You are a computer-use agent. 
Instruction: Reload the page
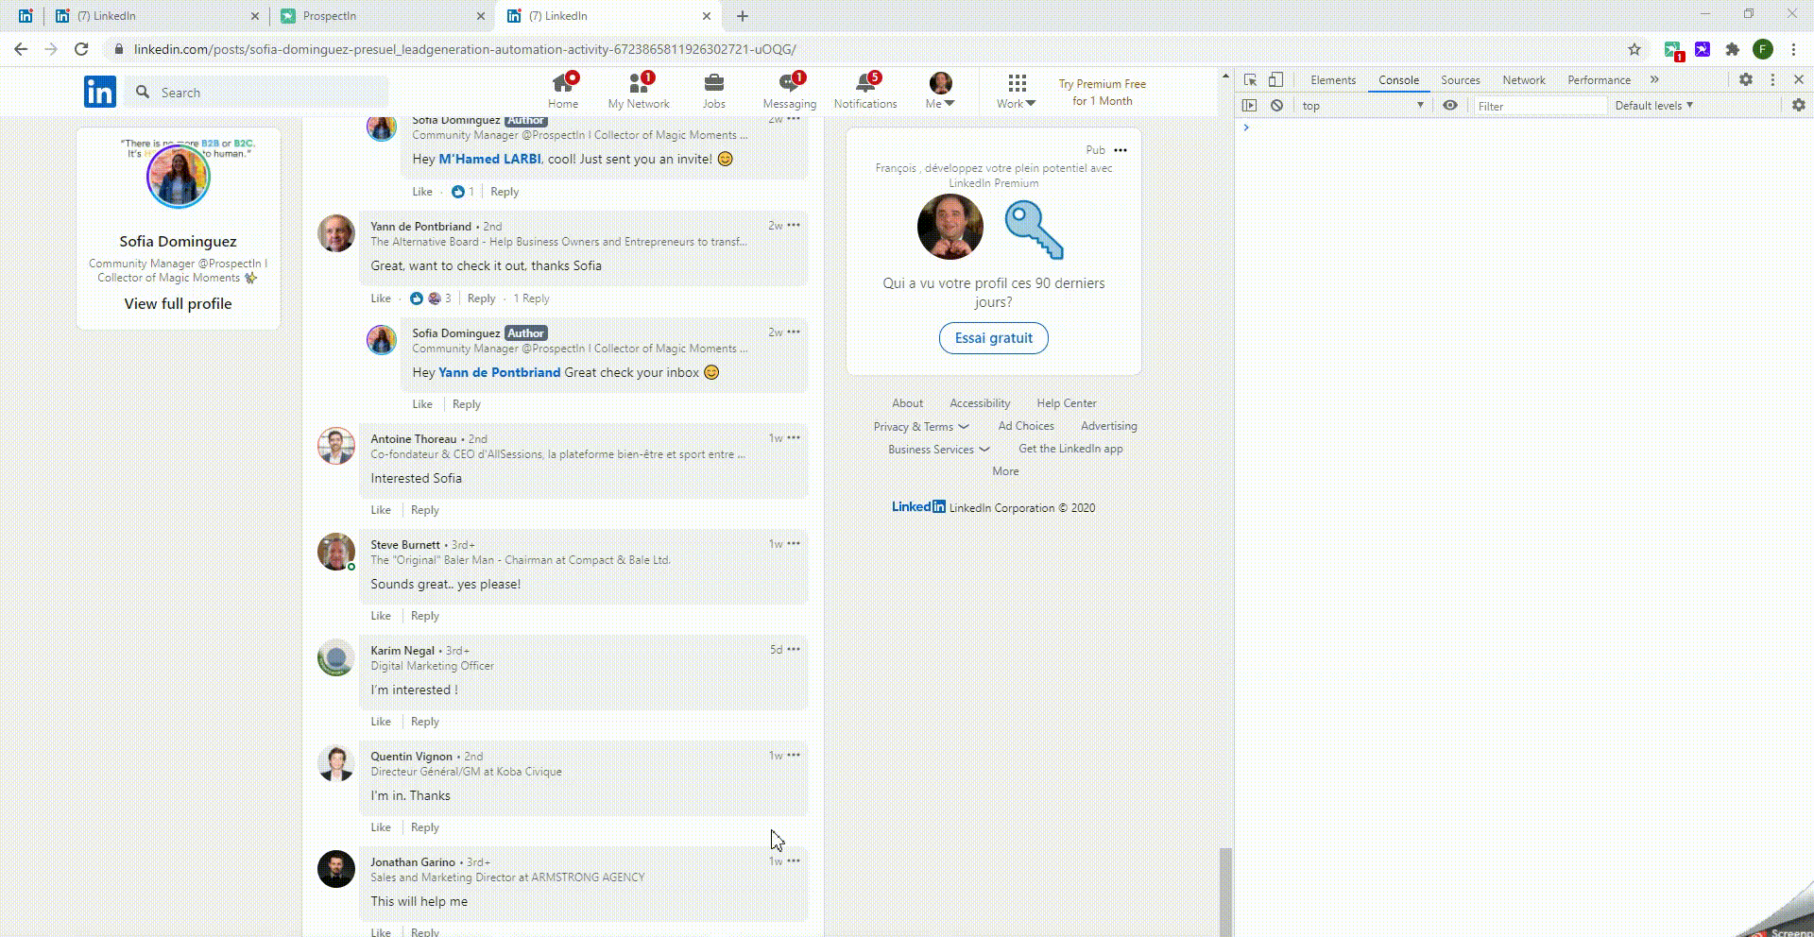pos(81,49)
